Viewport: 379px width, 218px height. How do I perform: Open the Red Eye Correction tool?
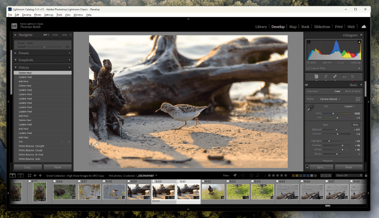coord(344,77)
